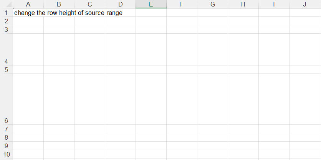Select the column H header
Screen dimensions: 321x160
tap(243, 4)
